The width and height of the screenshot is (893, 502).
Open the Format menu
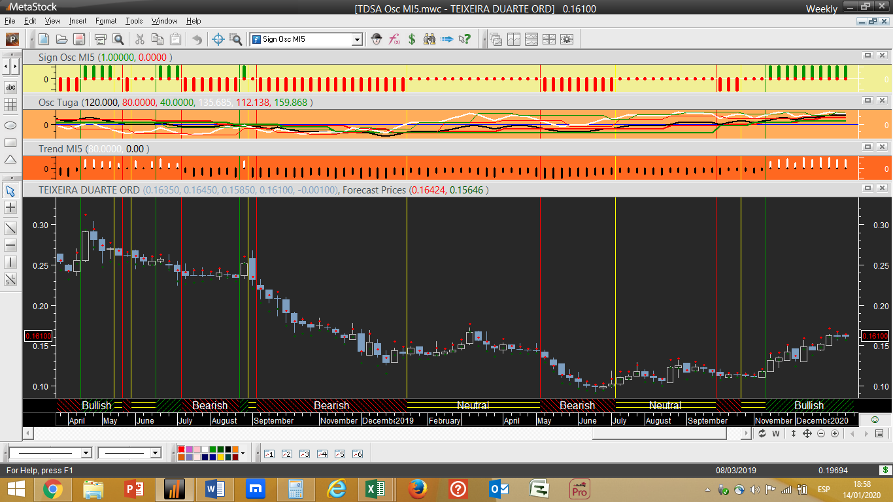point(106,21)
